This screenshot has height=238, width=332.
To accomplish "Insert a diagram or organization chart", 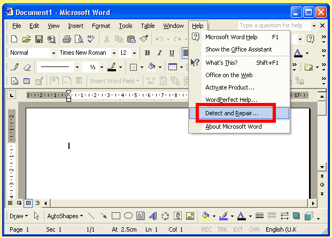I will coord(165,216).
